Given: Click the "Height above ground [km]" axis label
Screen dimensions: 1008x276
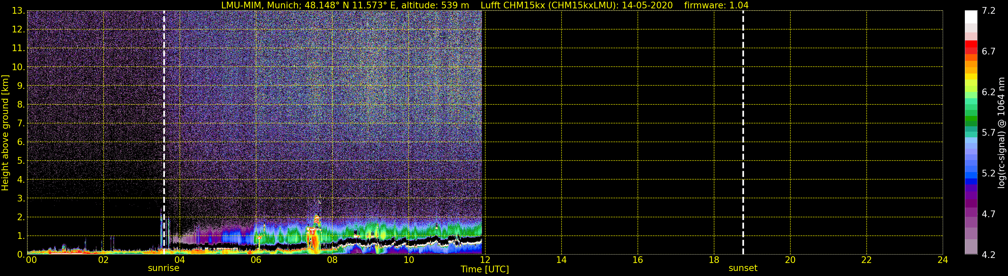Looking at the screenshot, I should 5,133.
